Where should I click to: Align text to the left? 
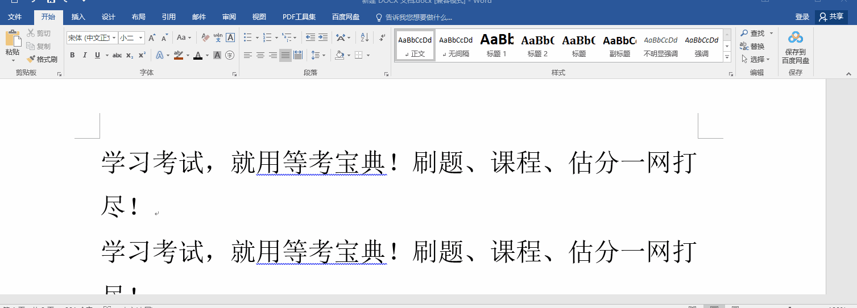coord(248,55)
